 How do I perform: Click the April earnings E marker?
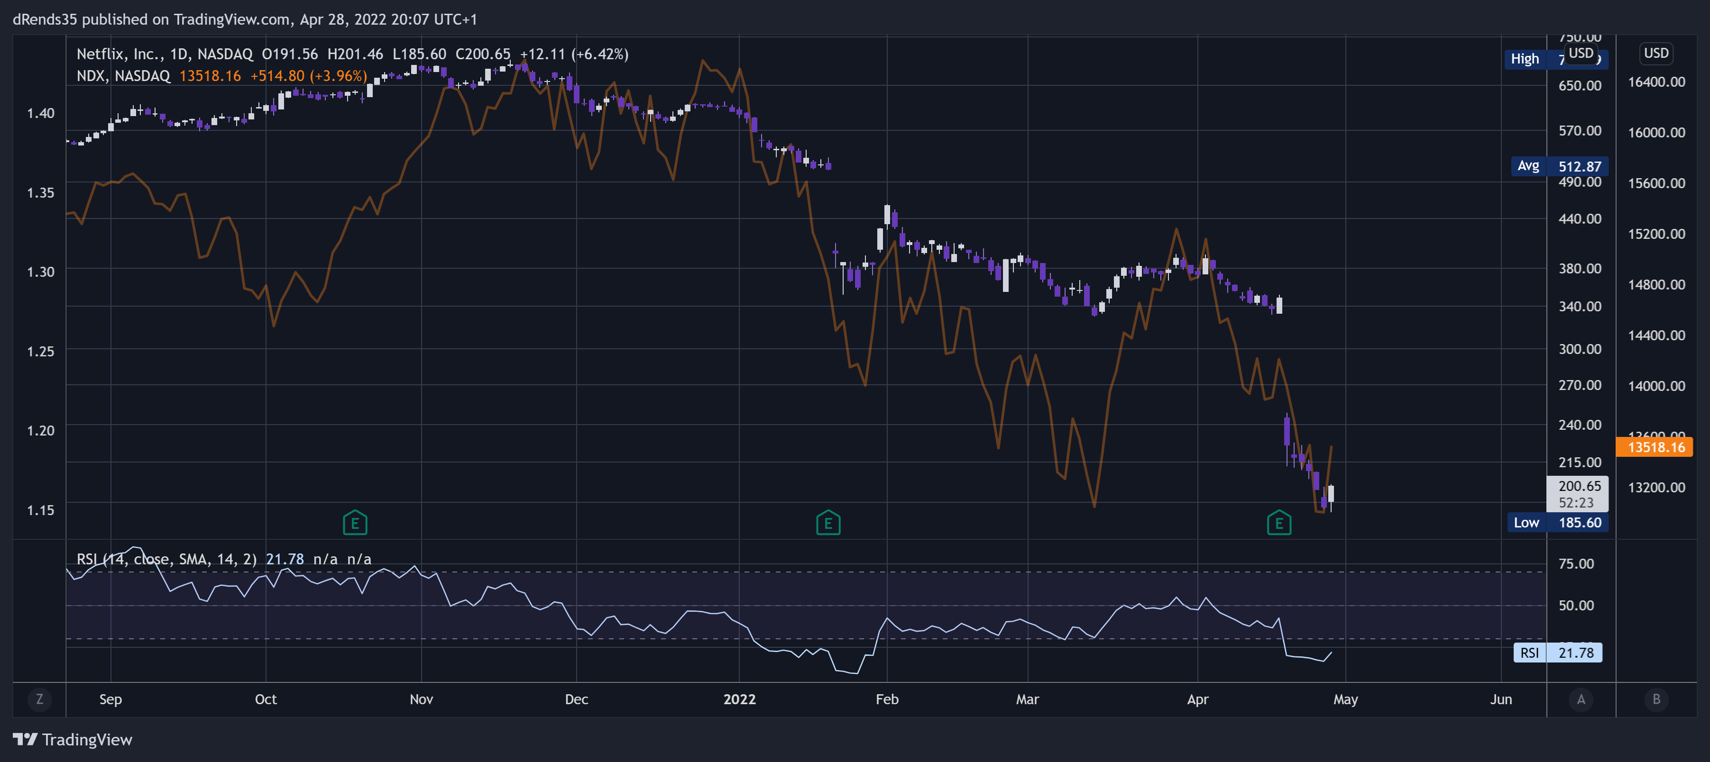click(1278, 523)
